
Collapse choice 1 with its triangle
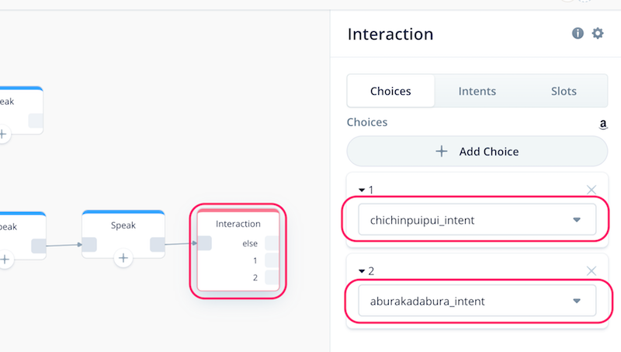(362, 190)
